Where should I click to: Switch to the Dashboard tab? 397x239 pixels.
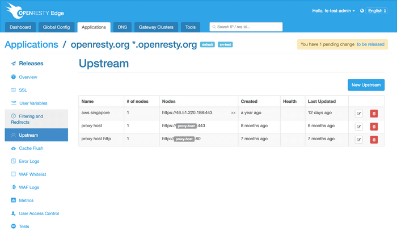(x=20, y=27)
